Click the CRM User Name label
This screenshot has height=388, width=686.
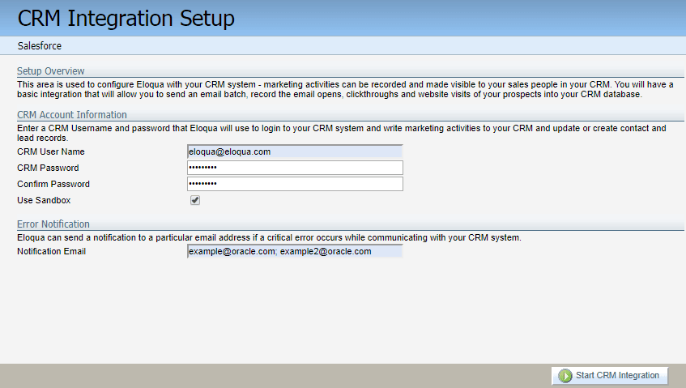(x=51, y=151)
